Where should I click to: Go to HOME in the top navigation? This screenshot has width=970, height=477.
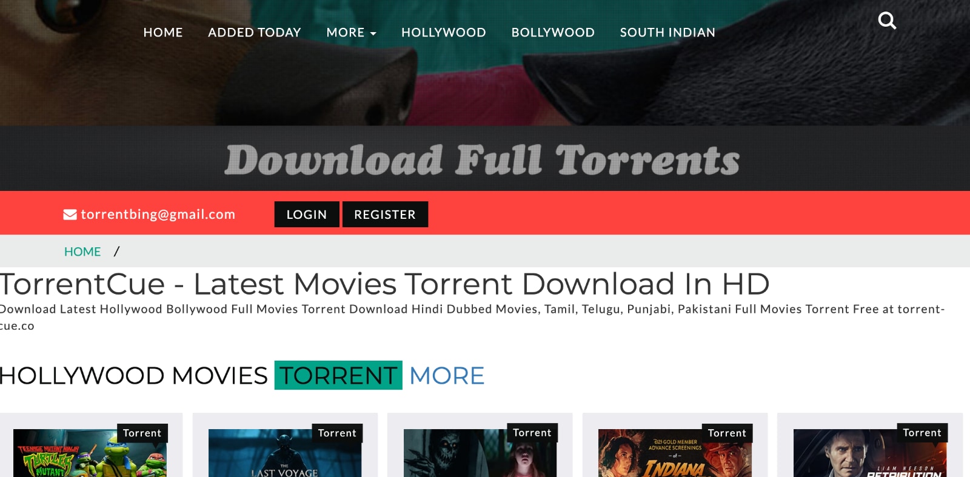point(163,32)
